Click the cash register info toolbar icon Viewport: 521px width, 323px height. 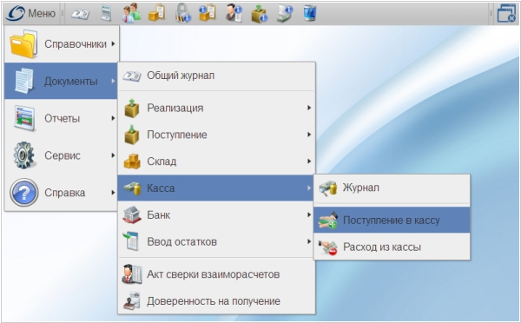click(x=285, y=14)
